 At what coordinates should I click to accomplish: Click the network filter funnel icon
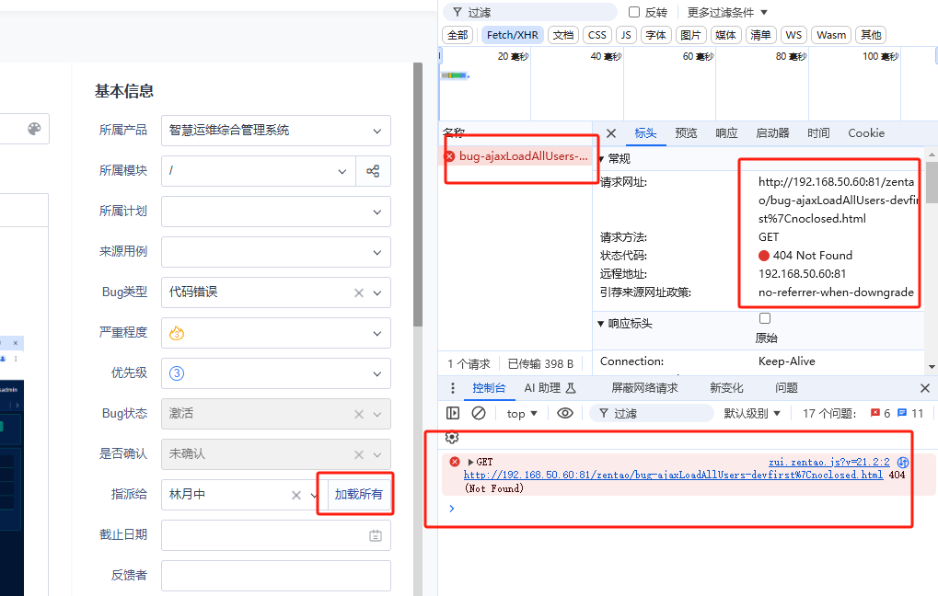click(457, 12)
